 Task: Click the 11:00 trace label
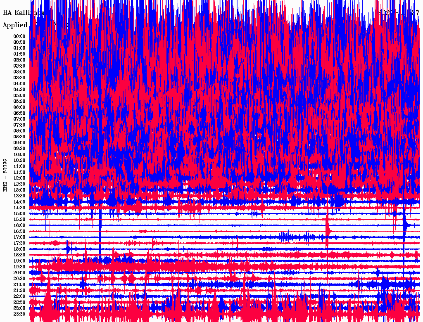[19, 166]
